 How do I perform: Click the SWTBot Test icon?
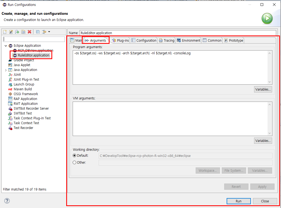[10, 113]
